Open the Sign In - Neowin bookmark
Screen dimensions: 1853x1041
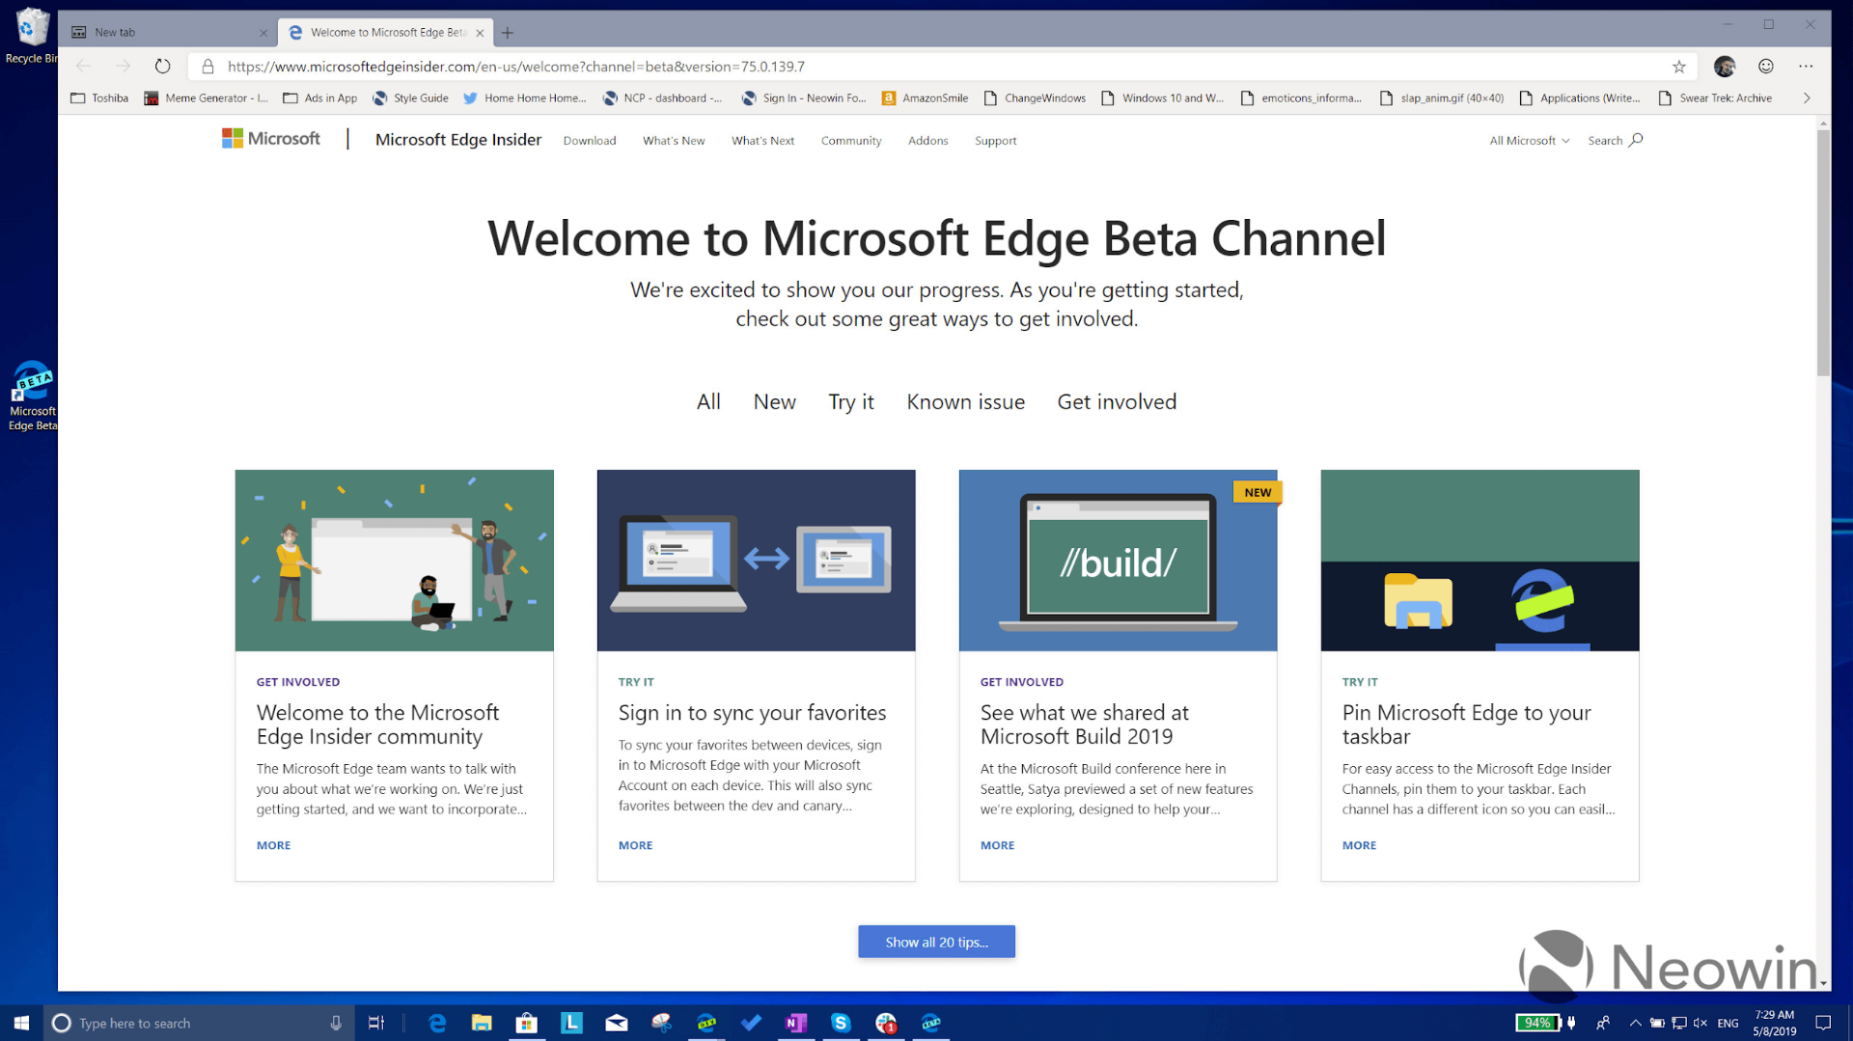[x=804, y=98]
